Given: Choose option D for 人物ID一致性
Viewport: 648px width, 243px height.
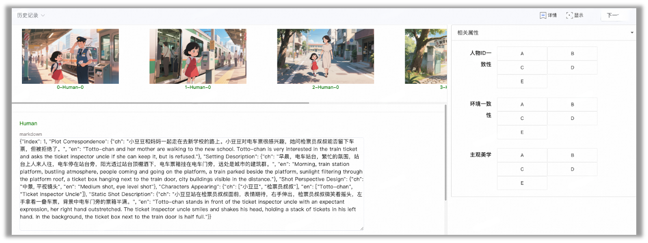Looking at the screenshot, I should [572, 67].
